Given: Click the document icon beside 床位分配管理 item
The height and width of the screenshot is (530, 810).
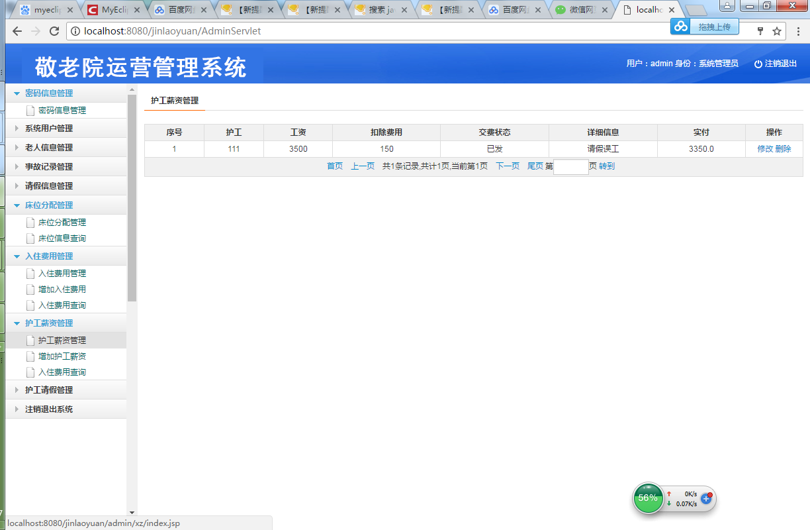Looking at the screenshot, I should [x=30, y=223].
